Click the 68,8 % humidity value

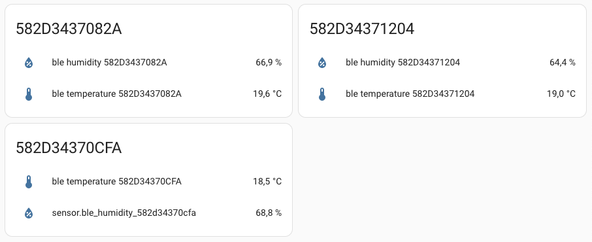click(x=269, y=213)
